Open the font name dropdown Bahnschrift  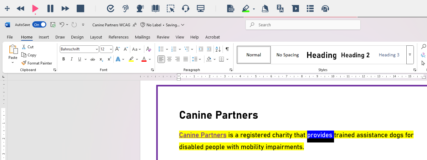(97, 49)
